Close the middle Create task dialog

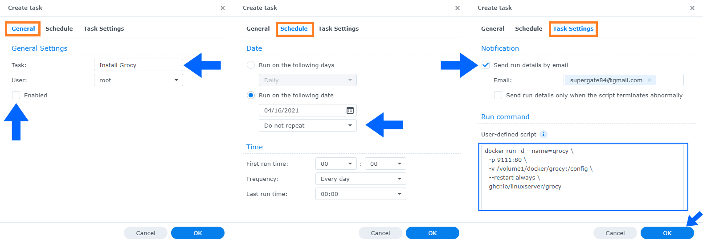point(457,8)
